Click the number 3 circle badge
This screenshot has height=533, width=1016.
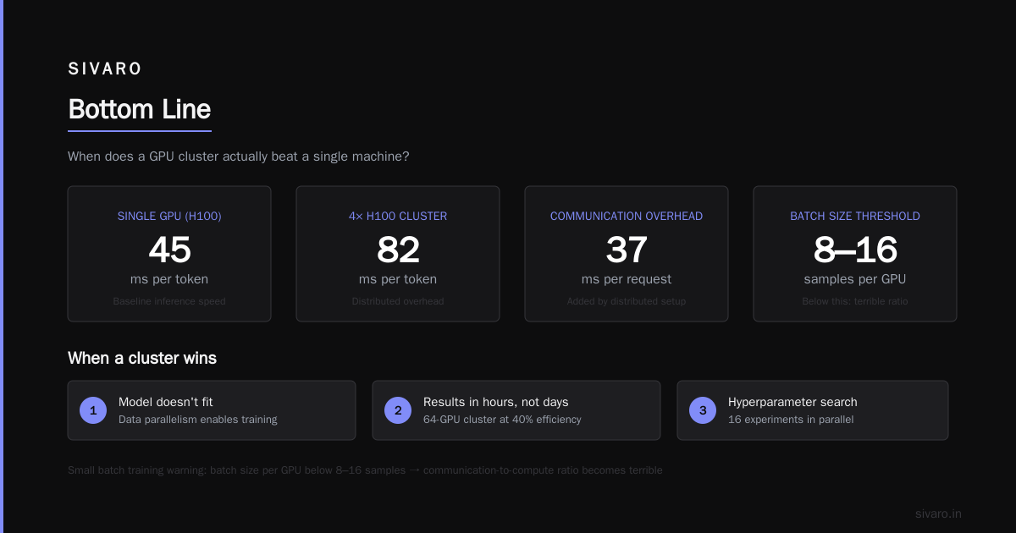pos(703,410)
